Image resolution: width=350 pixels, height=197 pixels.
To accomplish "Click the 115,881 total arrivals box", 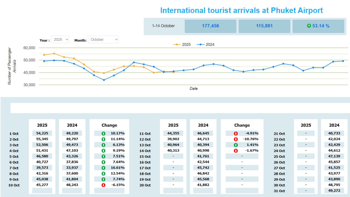I will coord(264,26).
